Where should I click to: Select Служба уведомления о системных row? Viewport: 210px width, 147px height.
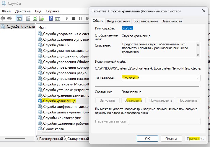tap(63, 34)
